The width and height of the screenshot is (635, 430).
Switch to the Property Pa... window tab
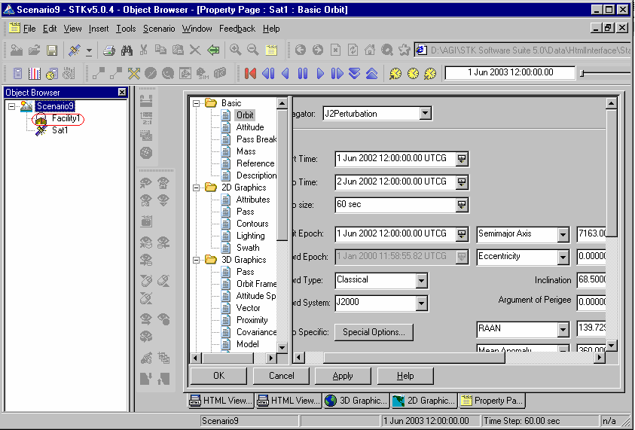coord(492,401)
